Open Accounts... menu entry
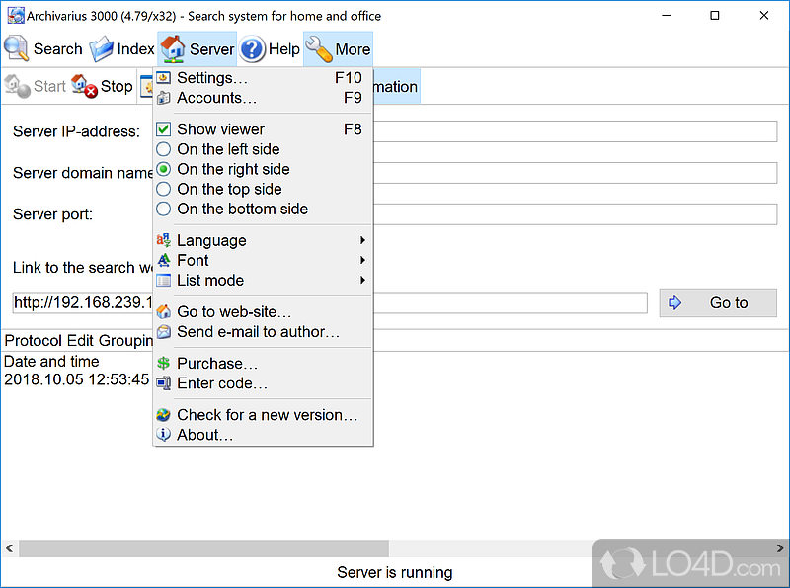The width and height of the screenshot is (790, 588). 263,98
